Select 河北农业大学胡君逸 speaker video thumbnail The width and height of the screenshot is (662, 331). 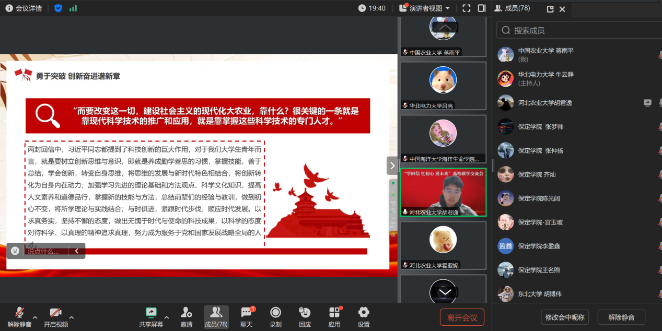(x=443, y=192)
